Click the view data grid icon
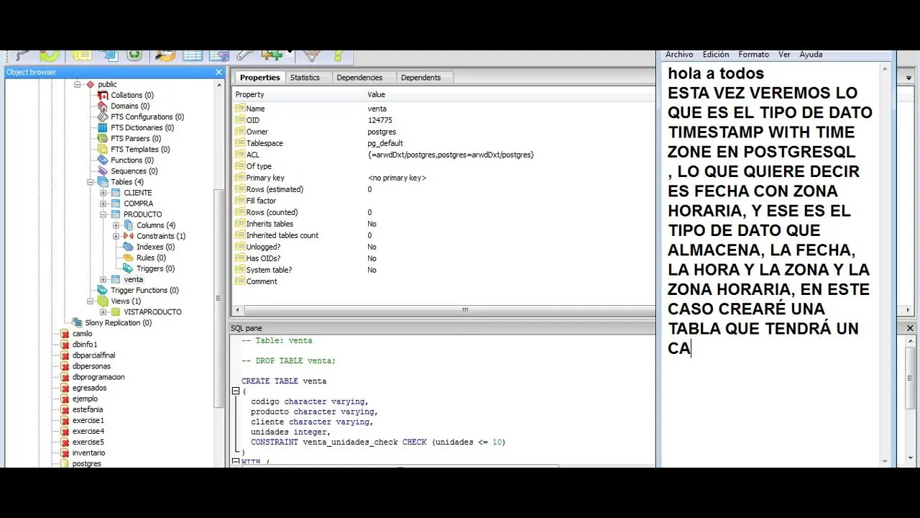 (193, 55)
